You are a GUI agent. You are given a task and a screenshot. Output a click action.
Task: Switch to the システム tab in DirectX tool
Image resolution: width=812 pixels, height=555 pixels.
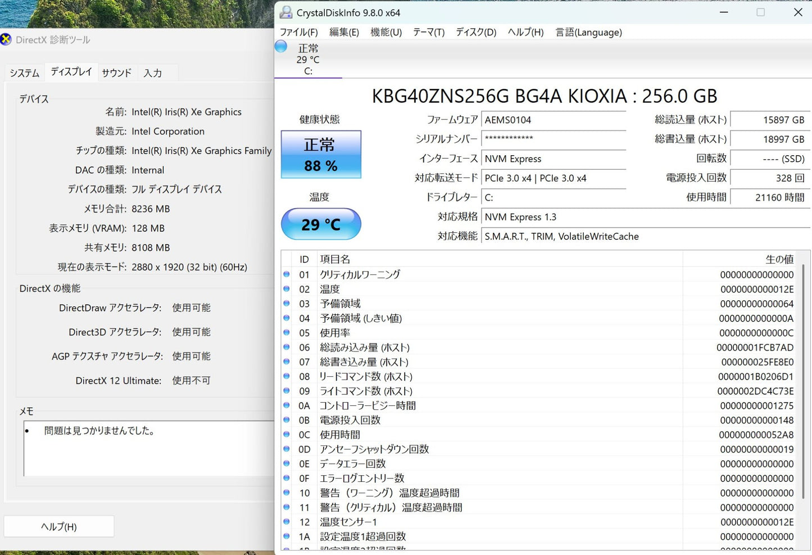[x=25, y=73]
